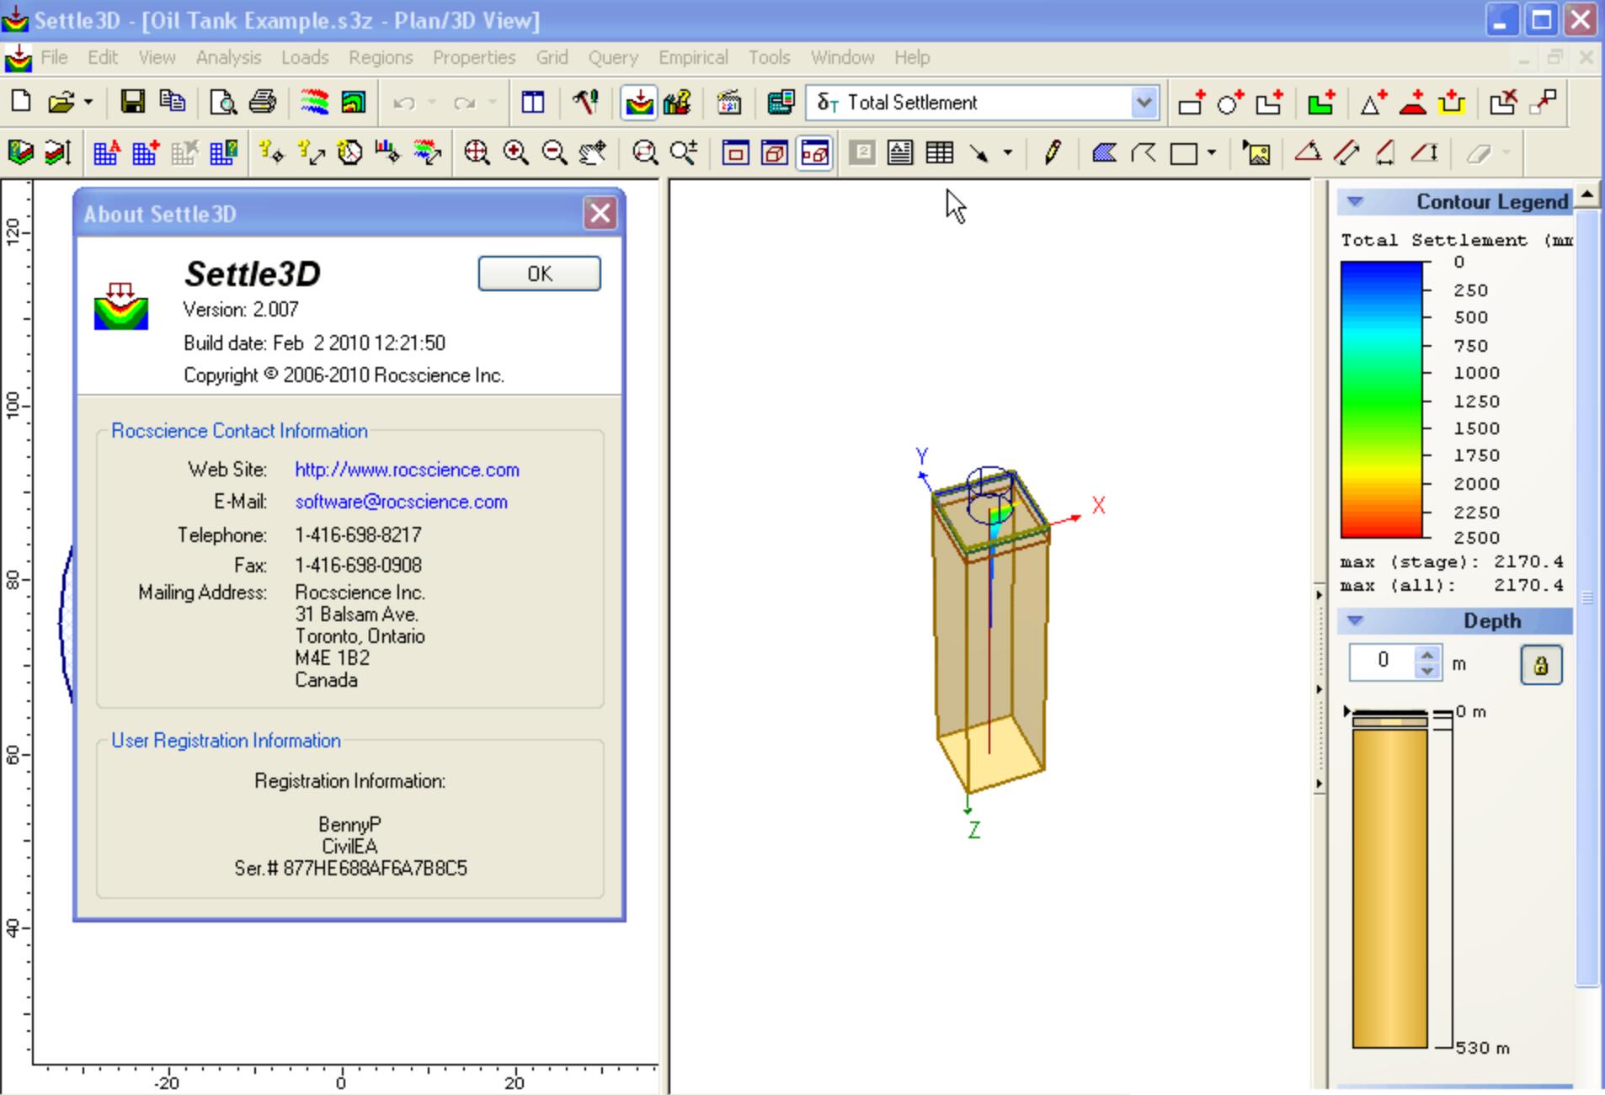Collapse the Contour Legend panel
This screenshot has height=1095, width=1605.
point(1355,202)
